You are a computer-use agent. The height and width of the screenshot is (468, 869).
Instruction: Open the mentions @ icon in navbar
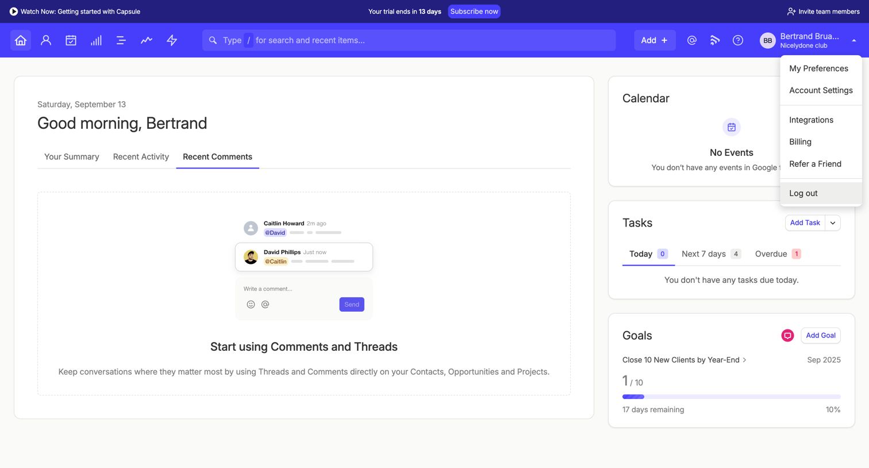(x=692, y=40)
